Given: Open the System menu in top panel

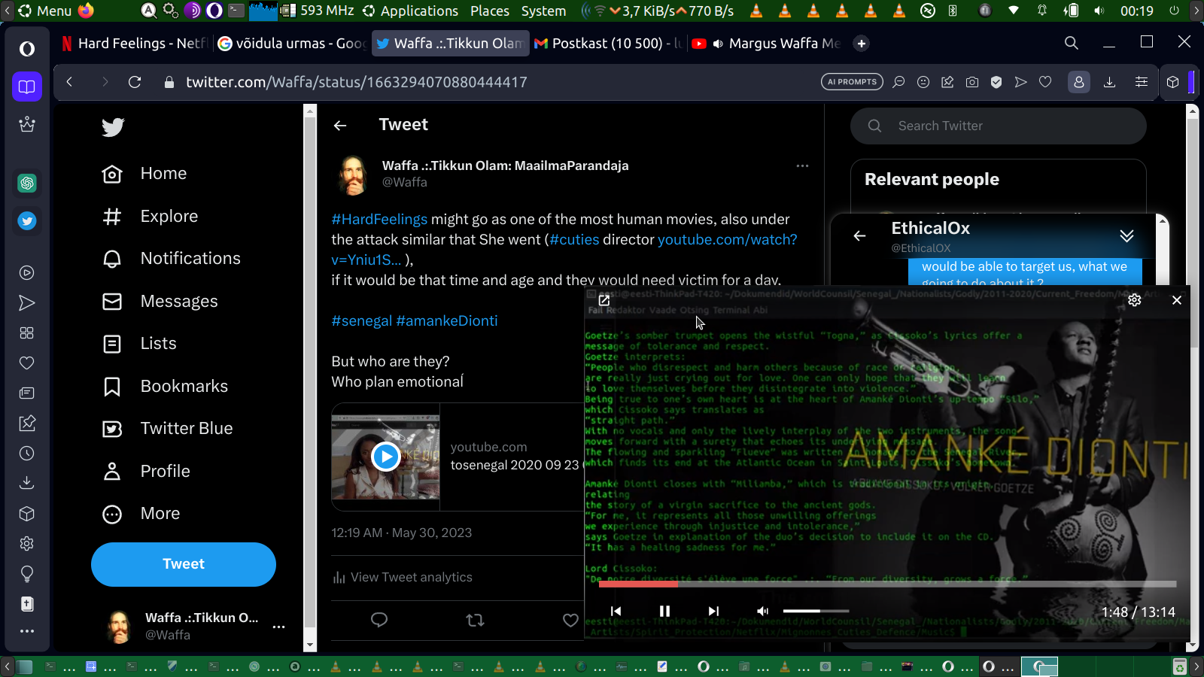Looking at the screenshot, I should tap(543, 11).
